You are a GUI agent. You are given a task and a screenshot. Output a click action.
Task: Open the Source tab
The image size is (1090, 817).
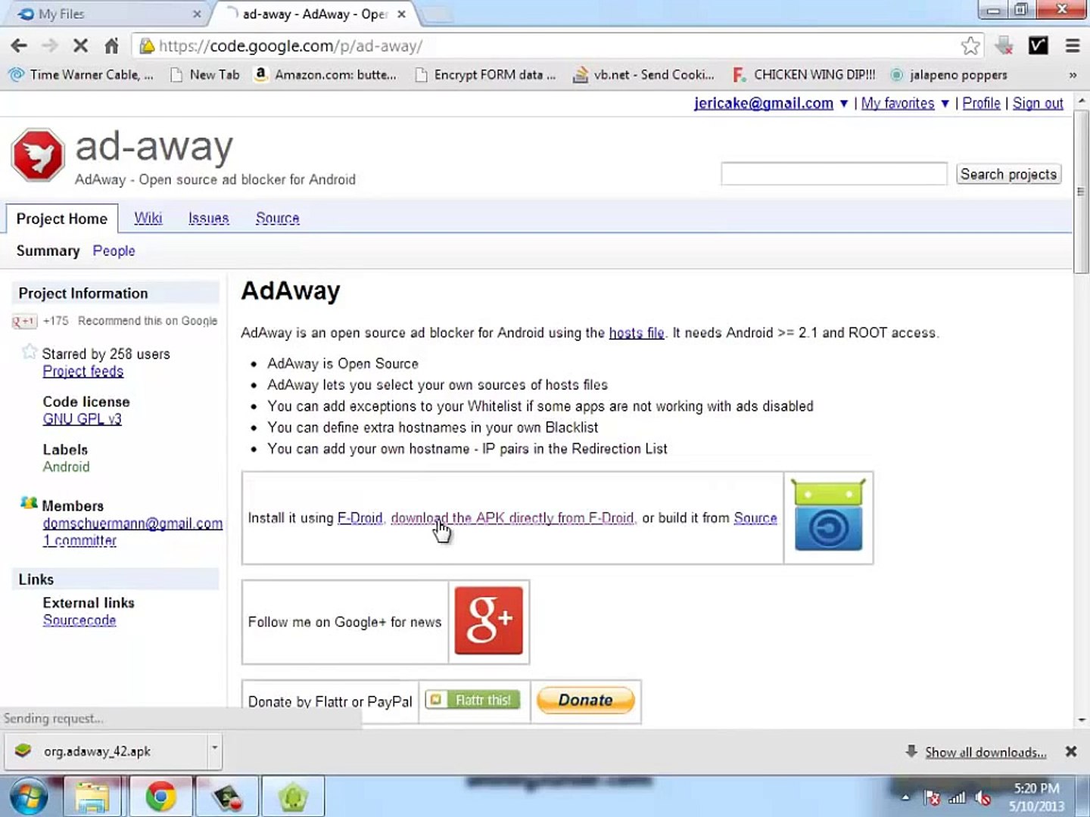[277, 218]
